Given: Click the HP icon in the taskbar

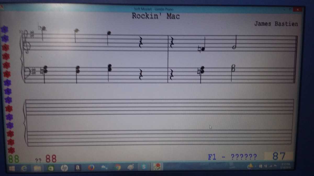Looking at the screenshot, I should pyautogui.click(x=64, y=168).
